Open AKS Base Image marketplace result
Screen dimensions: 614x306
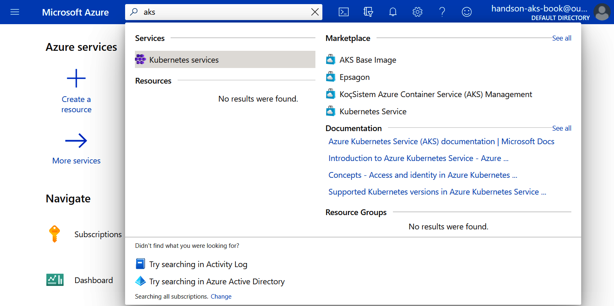[367, 60]
